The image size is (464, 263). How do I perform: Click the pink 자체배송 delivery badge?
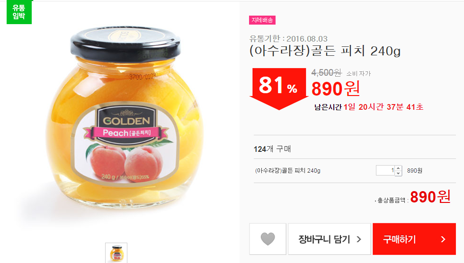coord(262,20)
